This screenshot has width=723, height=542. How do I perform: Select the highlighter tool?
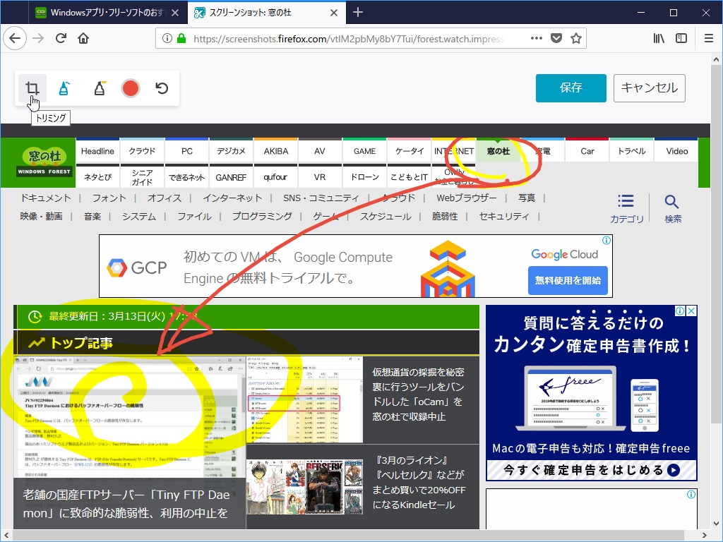click(97, 88)
